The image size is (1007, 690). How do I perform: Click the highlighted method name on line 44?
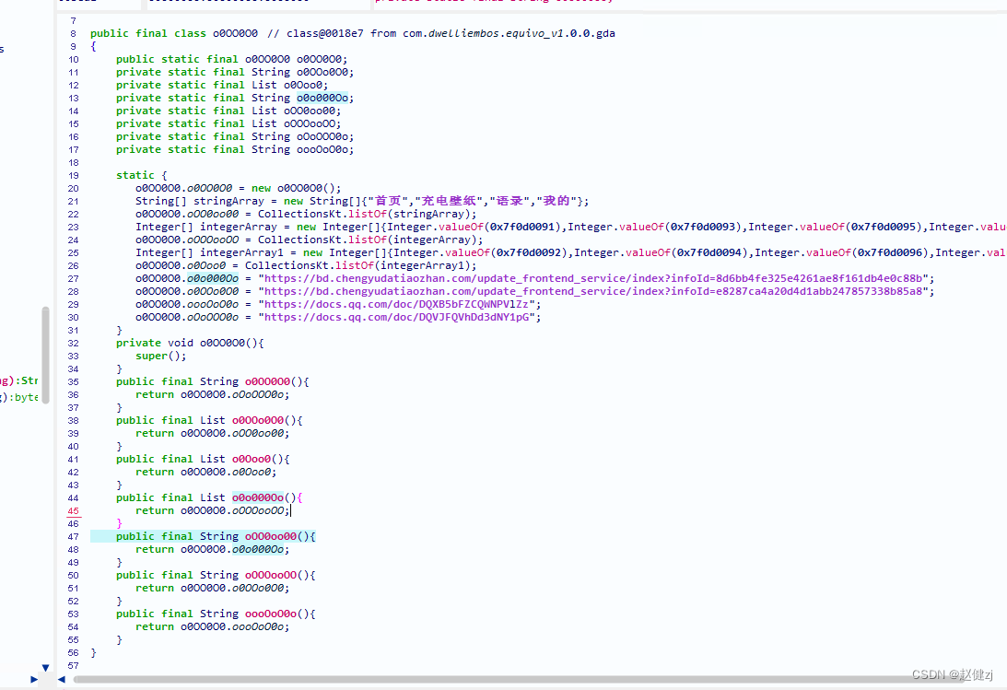(x=258, y=497)
